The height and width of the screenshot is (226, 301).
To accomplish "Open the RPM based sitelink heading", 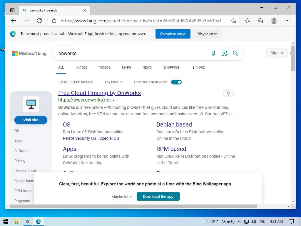I will point(171,149).
